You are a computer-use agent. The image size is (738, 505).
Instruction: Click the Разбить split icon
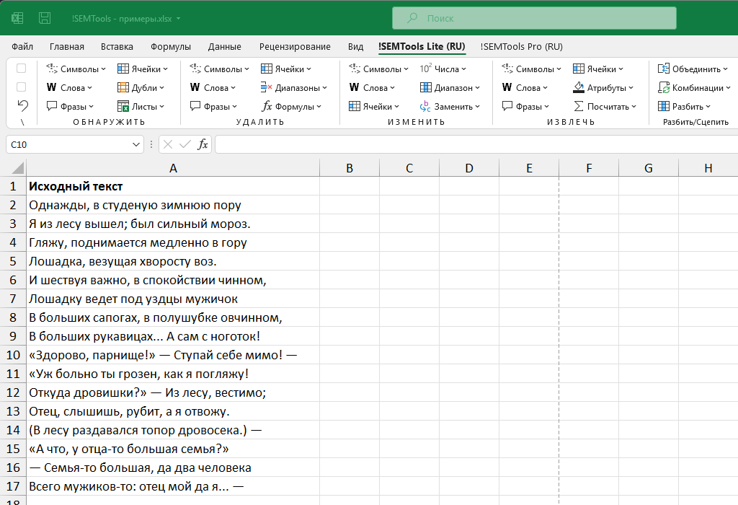(x=664, y=107)
